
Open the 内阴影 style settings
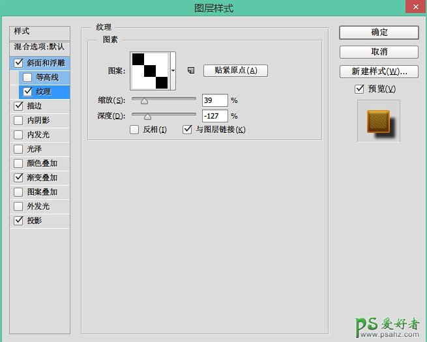[38, 121]
